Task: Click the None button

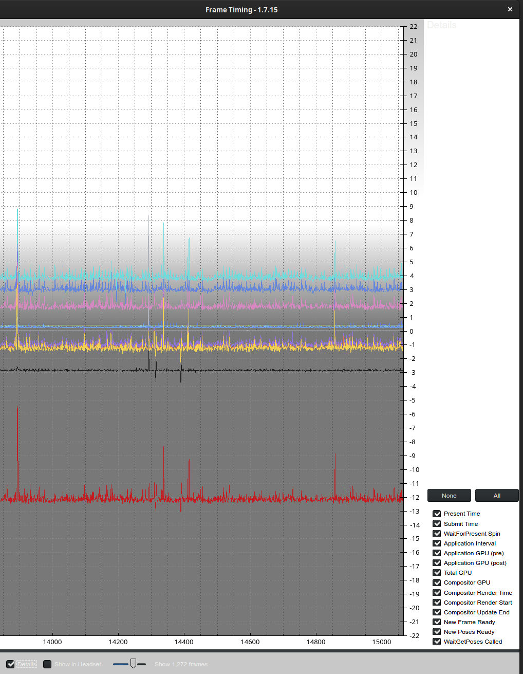Action: pyautogui.click(x=449, y=496)
